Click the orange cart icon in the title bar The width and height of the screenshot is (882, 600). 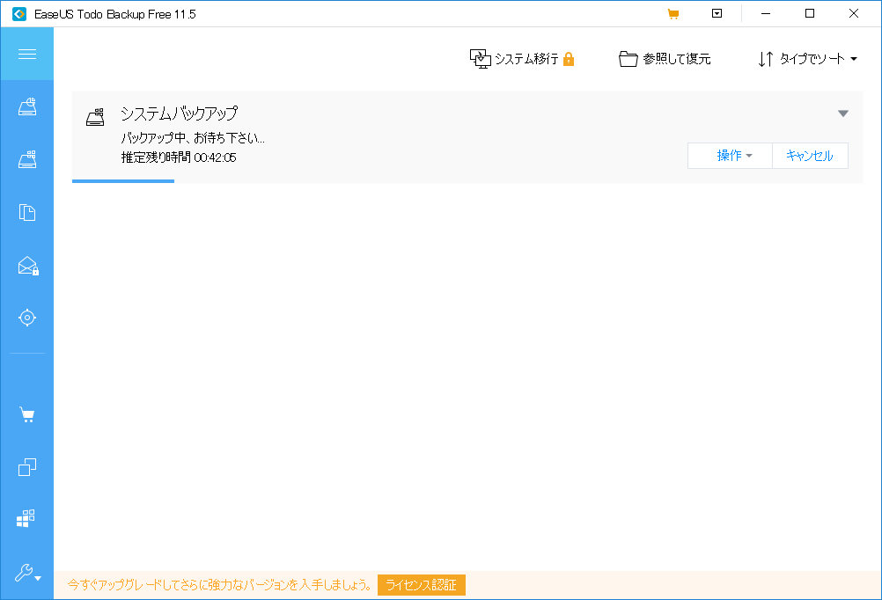(673, 14)
